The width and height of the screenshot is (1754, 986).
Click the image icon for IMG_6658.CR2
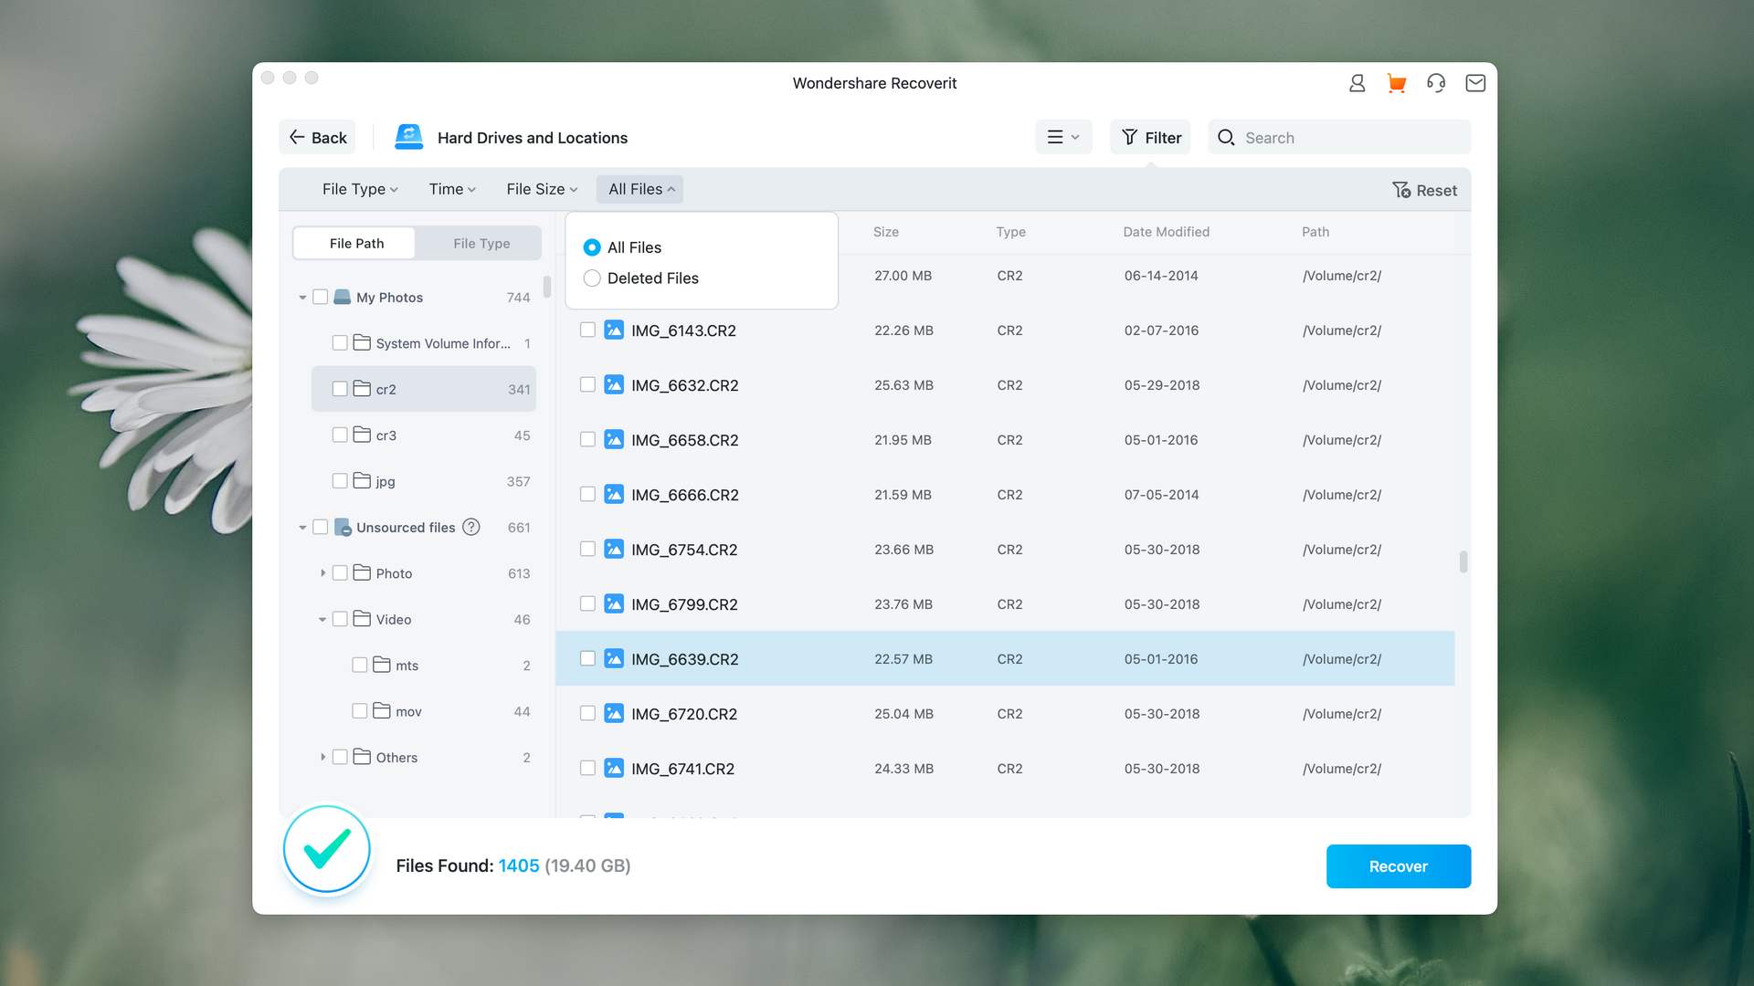coord(614,439)
